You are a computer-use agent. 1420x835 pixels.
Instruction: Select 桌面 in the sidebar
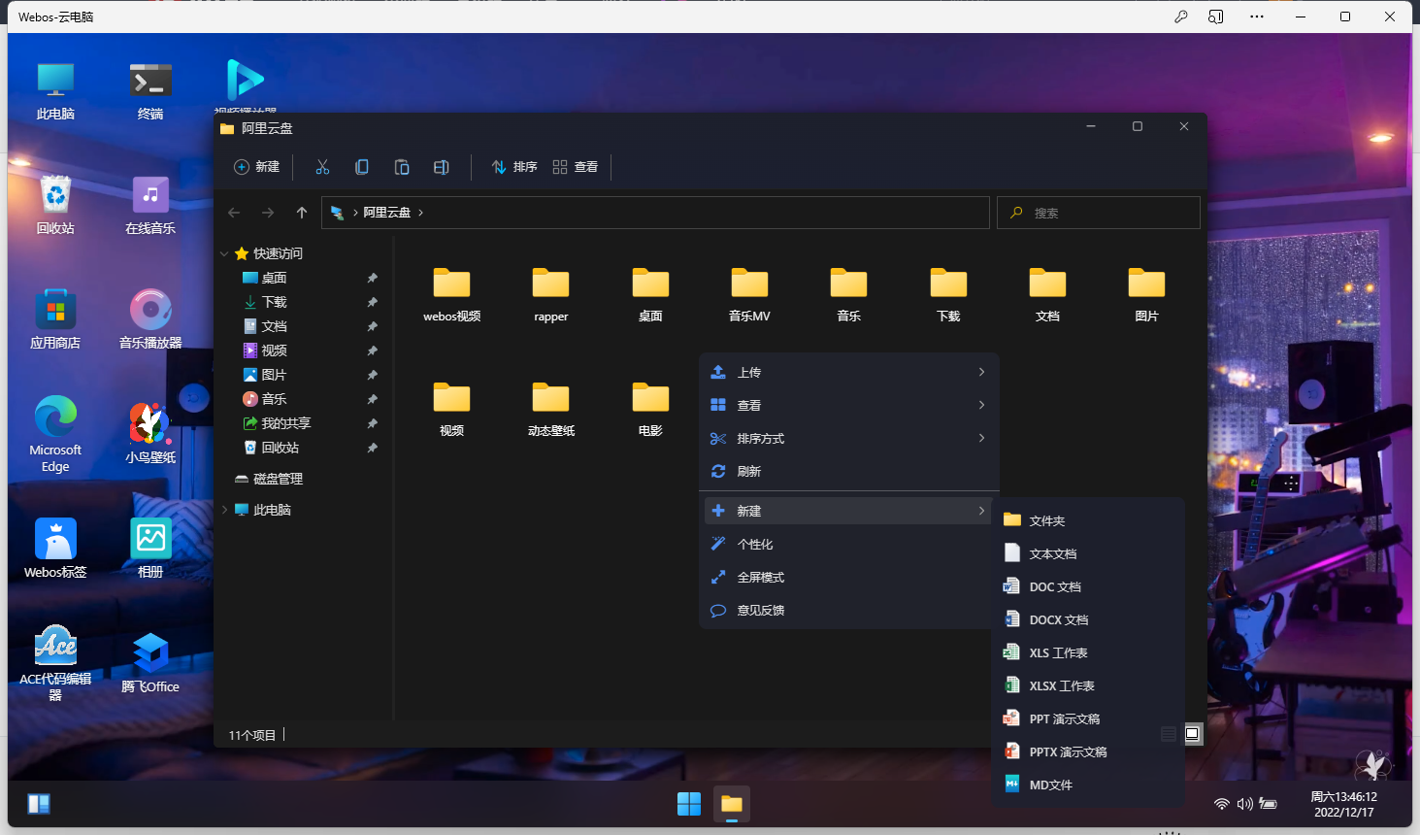click(x=275, y=278)
